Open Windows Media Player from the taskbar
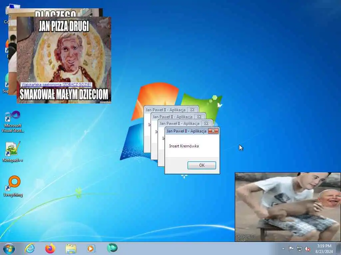This screenshot has height=255, width=341. (x=91, y=248)
